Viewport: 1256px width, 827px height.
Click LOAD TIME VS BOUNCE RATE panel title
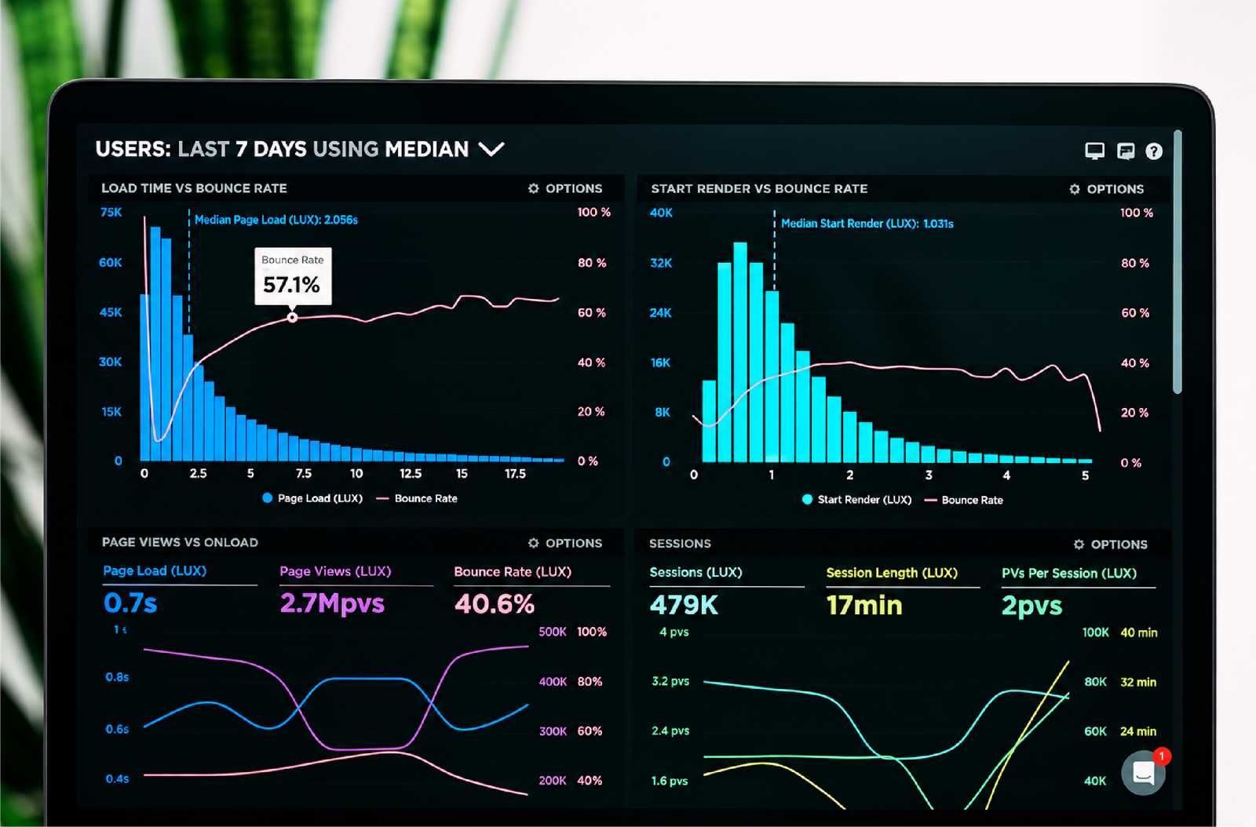pos(194,188)
